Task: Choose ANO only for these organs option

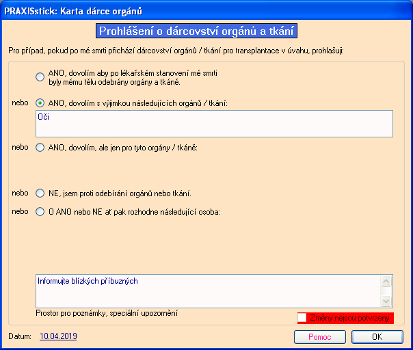Action: point(40,147)
